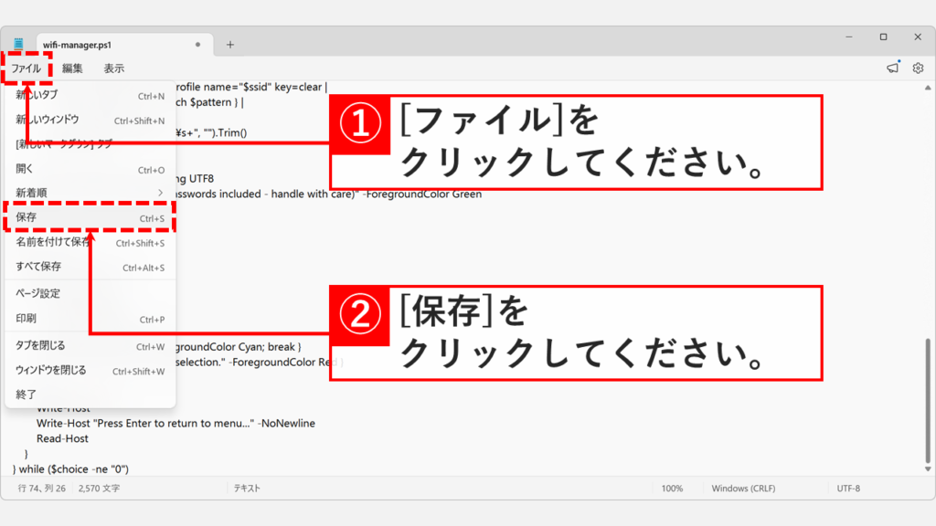Click the megaphone announcement icon
Viewport: 936px width, 526px height.
(x=891, y=68)
